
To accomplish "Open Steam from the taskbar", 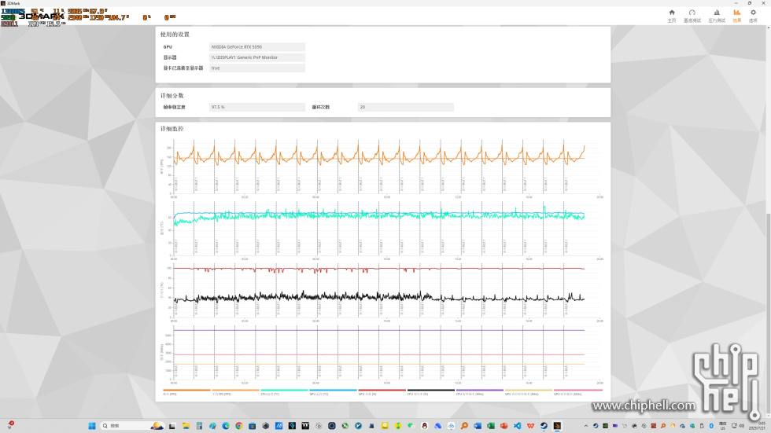I will [544, 426].
